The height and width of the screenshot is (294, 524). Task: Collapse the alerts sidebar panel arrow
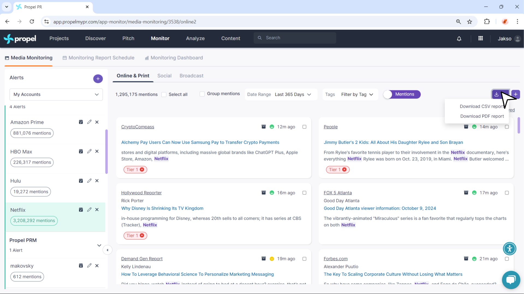point(108,250)
